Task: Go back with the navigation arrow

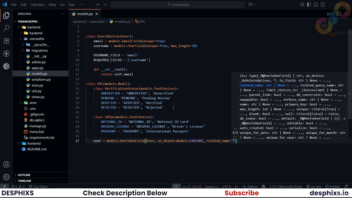Action: (x=98, y=4)
